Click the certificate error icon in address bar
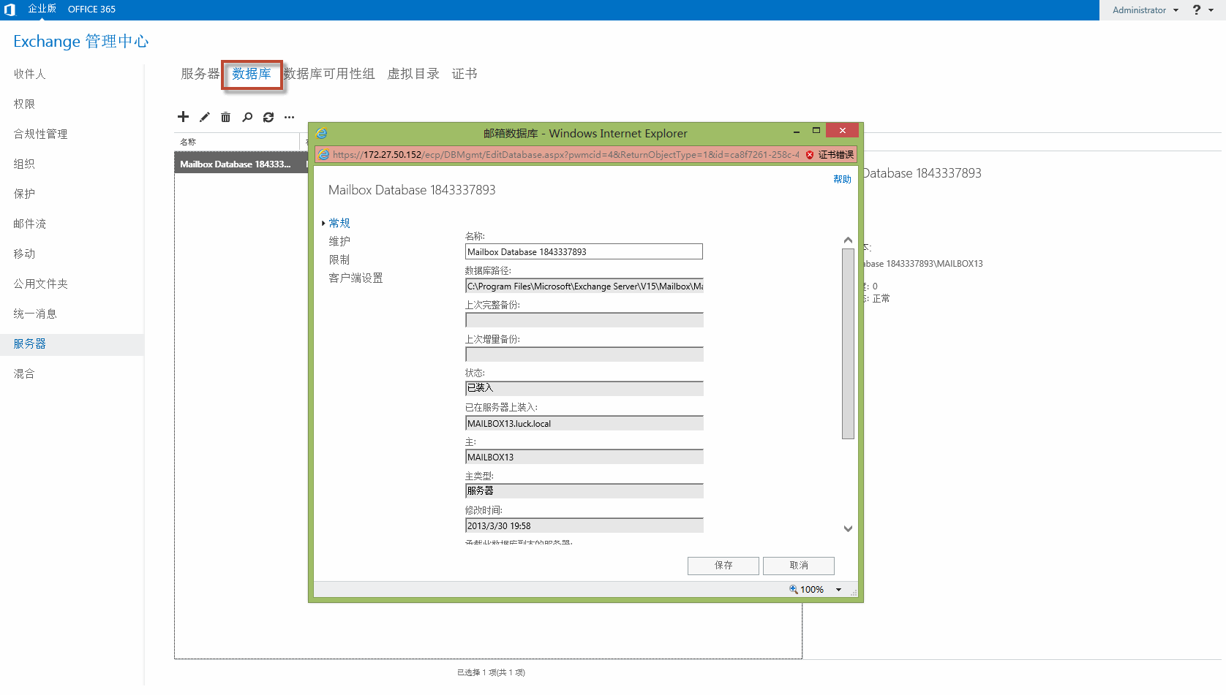The height and width of the screenshot is (695, 1226). 810,155
